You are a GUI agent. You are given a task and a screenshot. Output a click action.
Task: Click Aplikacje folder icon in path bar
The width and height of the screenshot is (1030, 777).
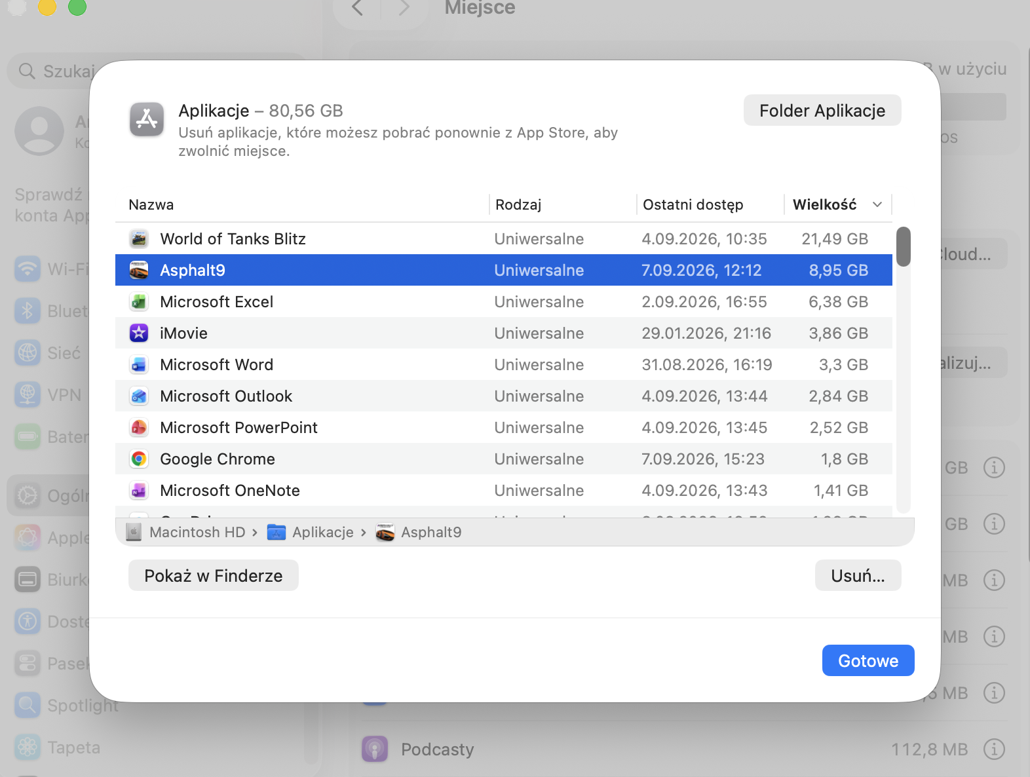click(x=277, y=533)
